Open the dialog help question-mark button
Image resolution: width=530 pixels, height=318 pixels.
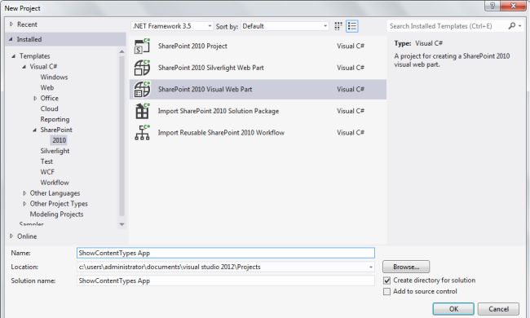coord(492,6)
